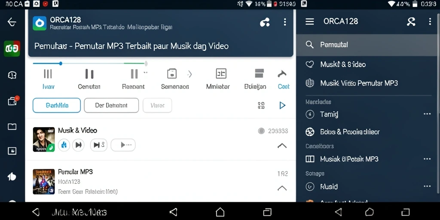Tap Android home button in center nav bar
Screen dimensions: 440x220
(220, 212)
